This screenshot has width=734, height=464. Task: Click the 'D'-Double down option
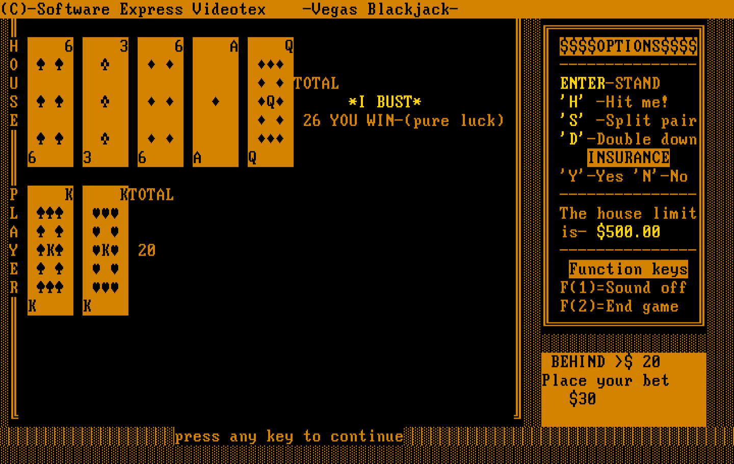(x=628, y=139)
